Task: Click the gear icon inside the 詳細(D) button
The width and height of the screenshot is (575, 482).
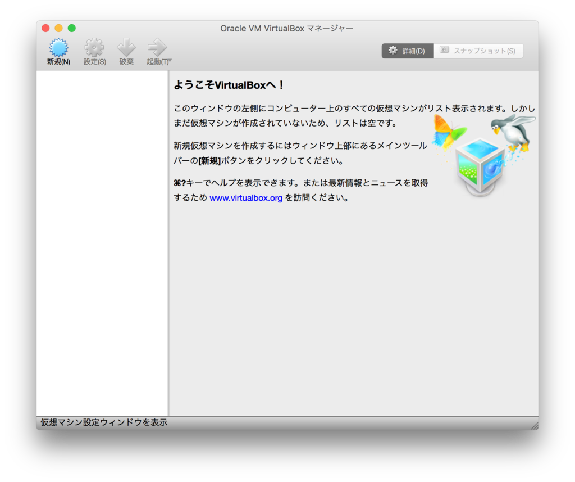Action: click(x=392, y=50)
